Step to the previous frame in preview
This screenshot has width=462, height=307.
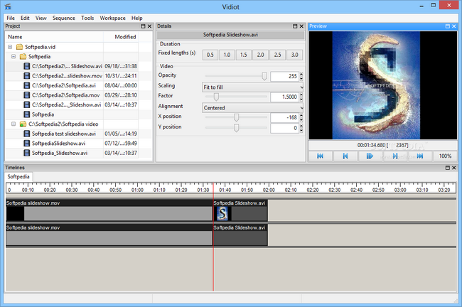click(345, 156)
